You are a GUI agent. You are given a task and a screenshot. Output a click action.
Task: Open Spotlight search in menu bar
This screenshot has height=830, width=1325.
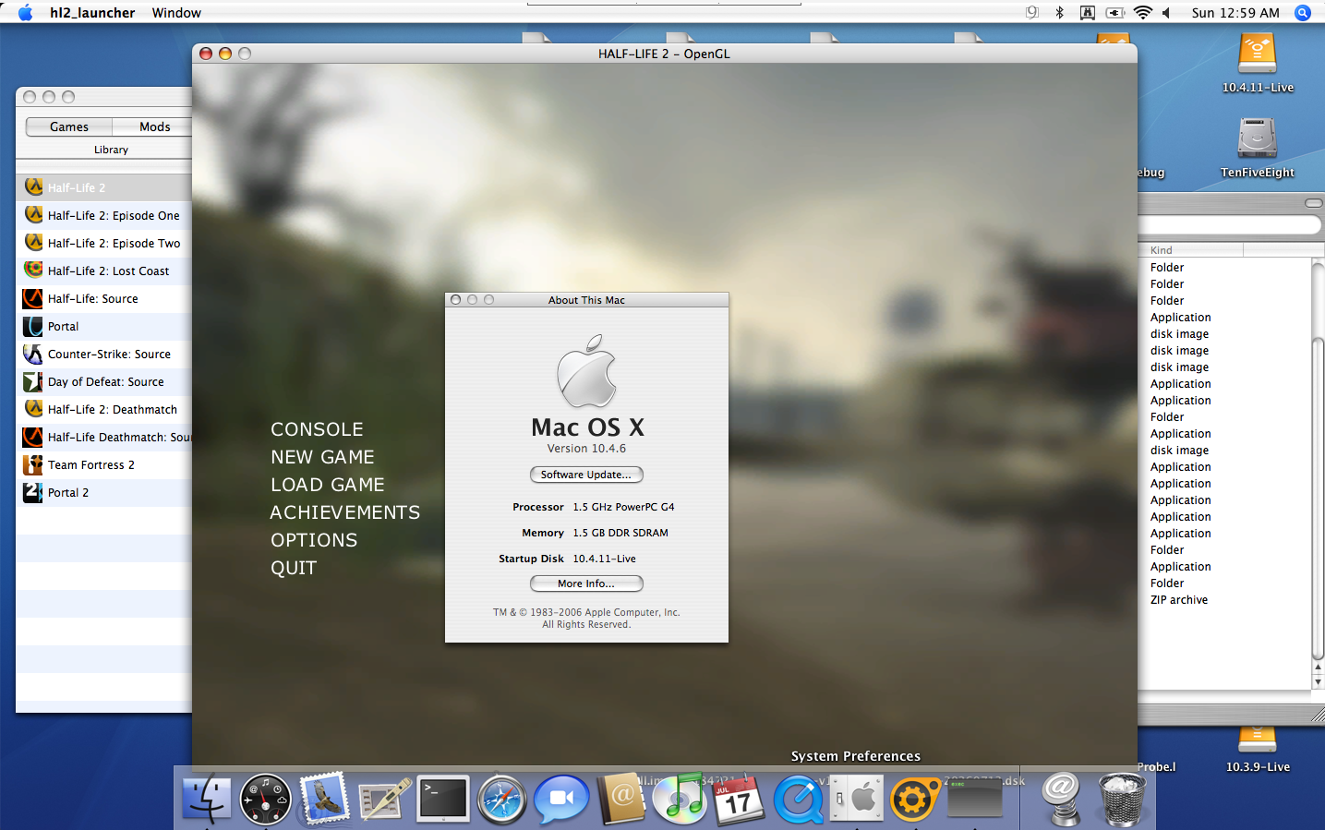tap(1303, 13)
